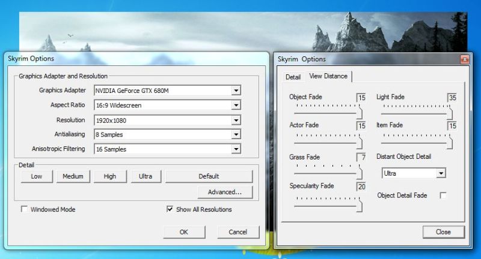This screenshot has width=481, height=259.
Task: Choose the Medium detail preset
Action: point(73,176)
